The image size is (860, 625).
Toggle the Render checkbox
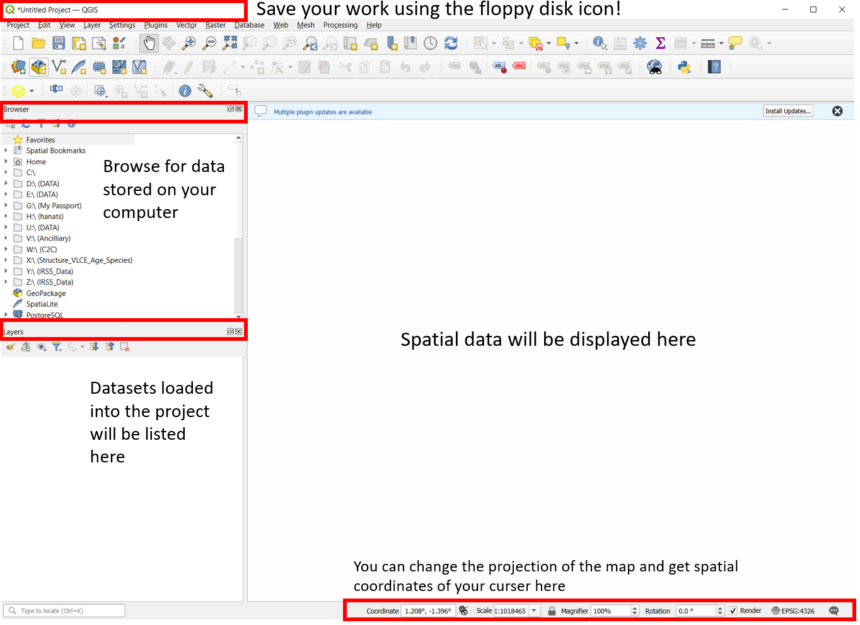click(733, 611)
